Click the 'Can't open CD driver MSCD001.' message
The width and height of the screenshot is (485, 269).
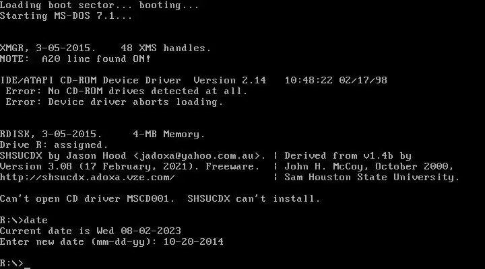(x=88, y=199)
